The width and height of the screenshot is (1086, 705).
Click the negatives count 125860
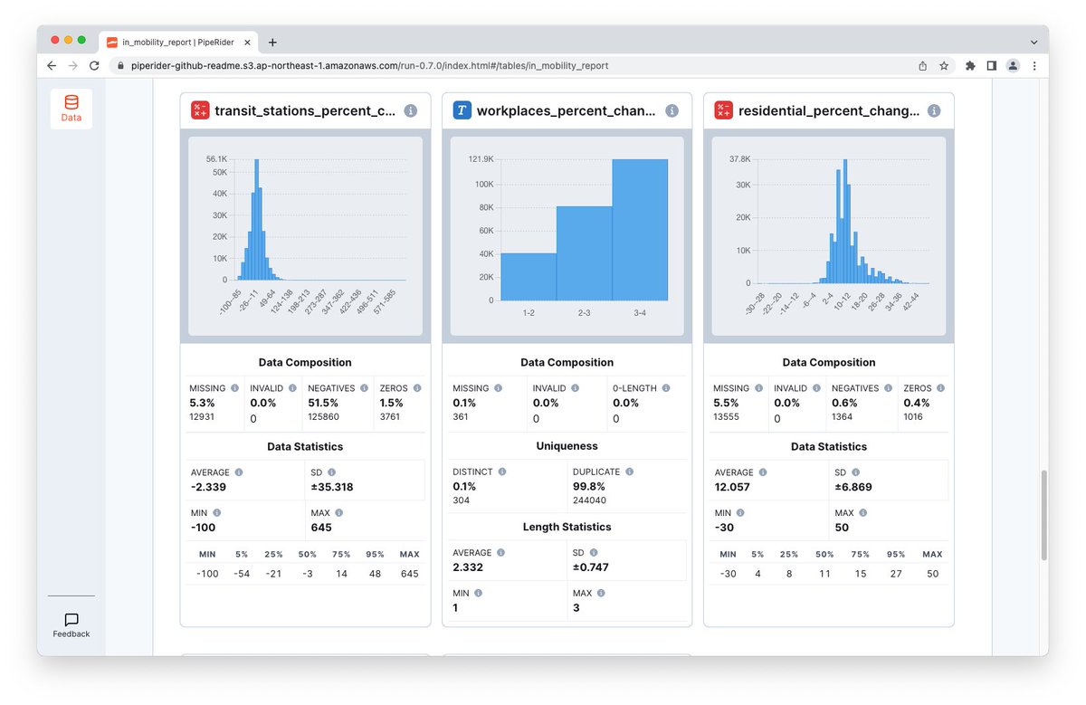point(323,417)
